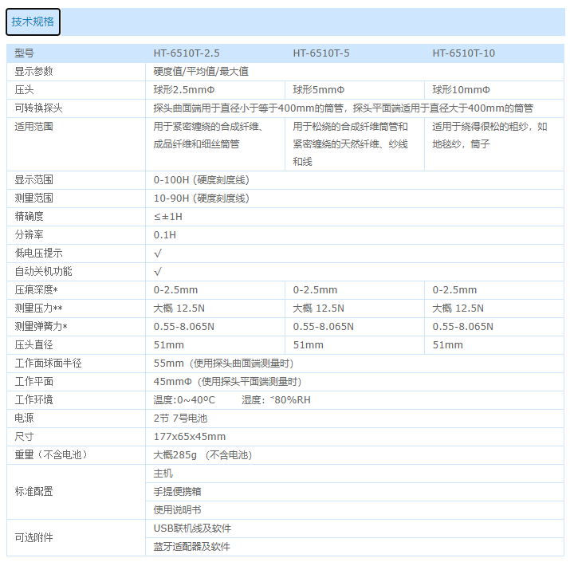The image size is (570, 562).
Task: Click the 蓝牙适配器及软件 optional accessory
Action: coord(191,546)
